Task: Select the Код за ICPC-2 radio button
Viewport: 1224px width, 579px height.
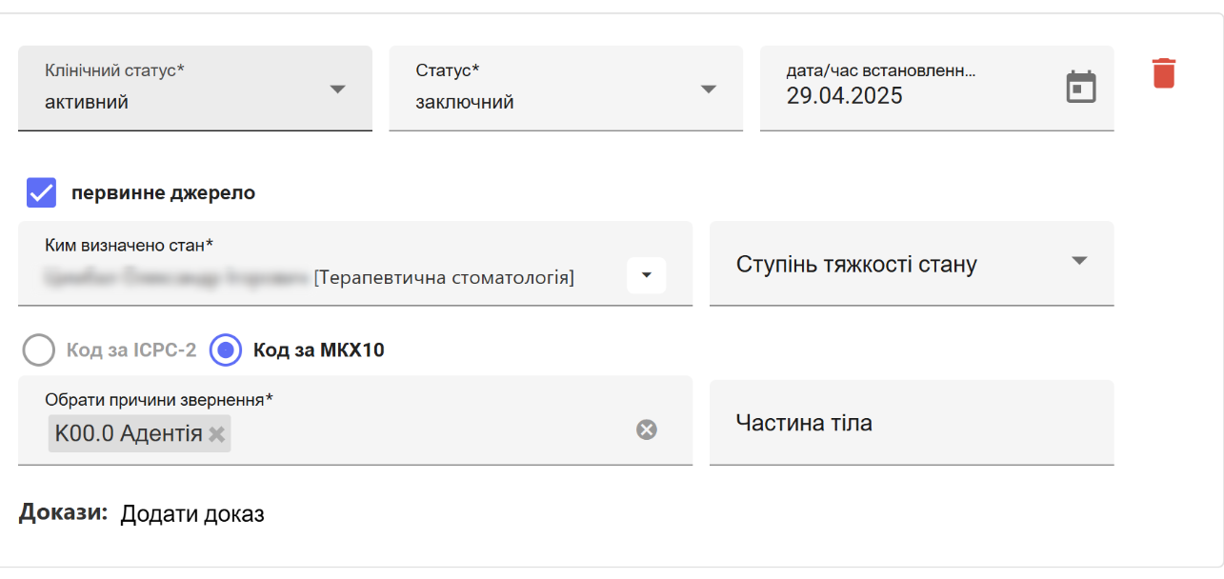Action: pyautogui.click(x=39, y=350)
